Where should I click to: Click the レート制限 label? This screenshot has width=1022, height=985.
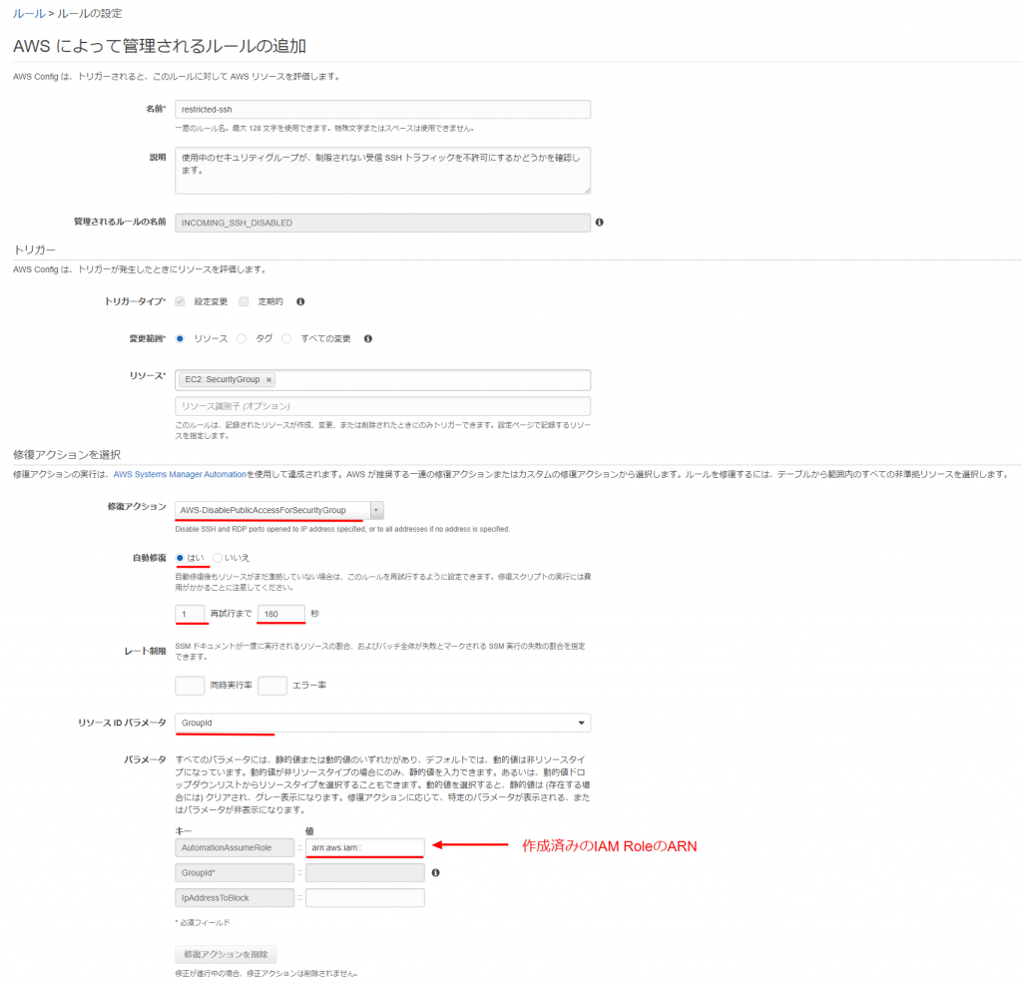pos(146,652)
